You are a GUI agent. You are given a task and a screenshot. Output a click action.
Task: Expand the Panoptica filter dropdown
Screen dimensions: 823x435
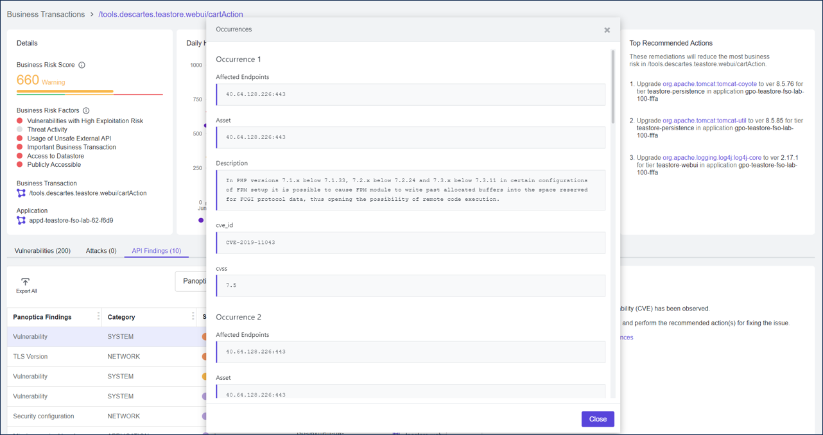(x=191, y=281)
